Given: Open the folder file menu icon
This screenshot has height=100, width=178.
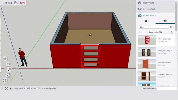Looking at the screenshot, I should point(16,3).
